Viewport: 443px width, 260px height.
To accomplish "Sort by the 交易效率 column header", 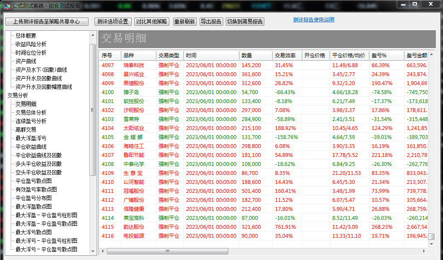I will click(287, 56).
